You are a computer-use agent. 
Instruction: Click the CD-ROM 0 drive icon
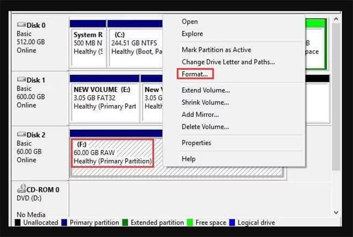pyautogui.click(x=21, y=189)
